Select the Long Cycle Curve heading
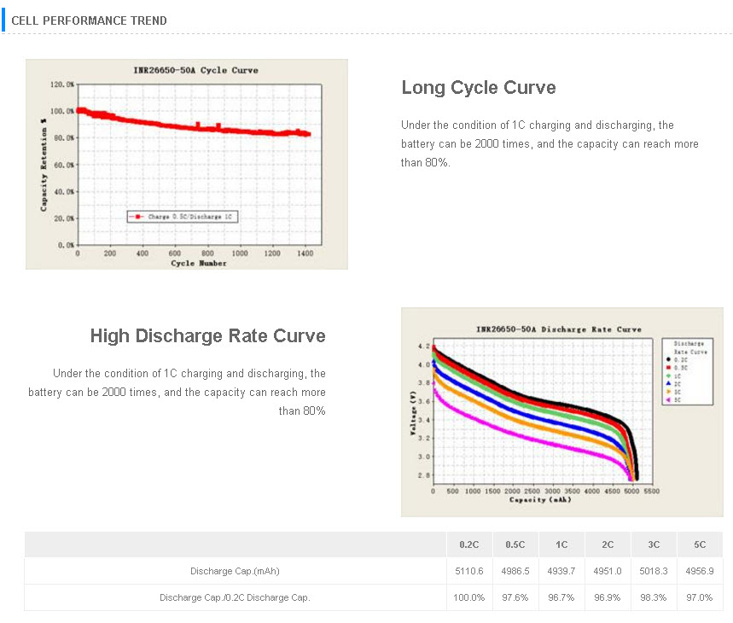This screenshot has height=623, width=733. click(478, 88)
